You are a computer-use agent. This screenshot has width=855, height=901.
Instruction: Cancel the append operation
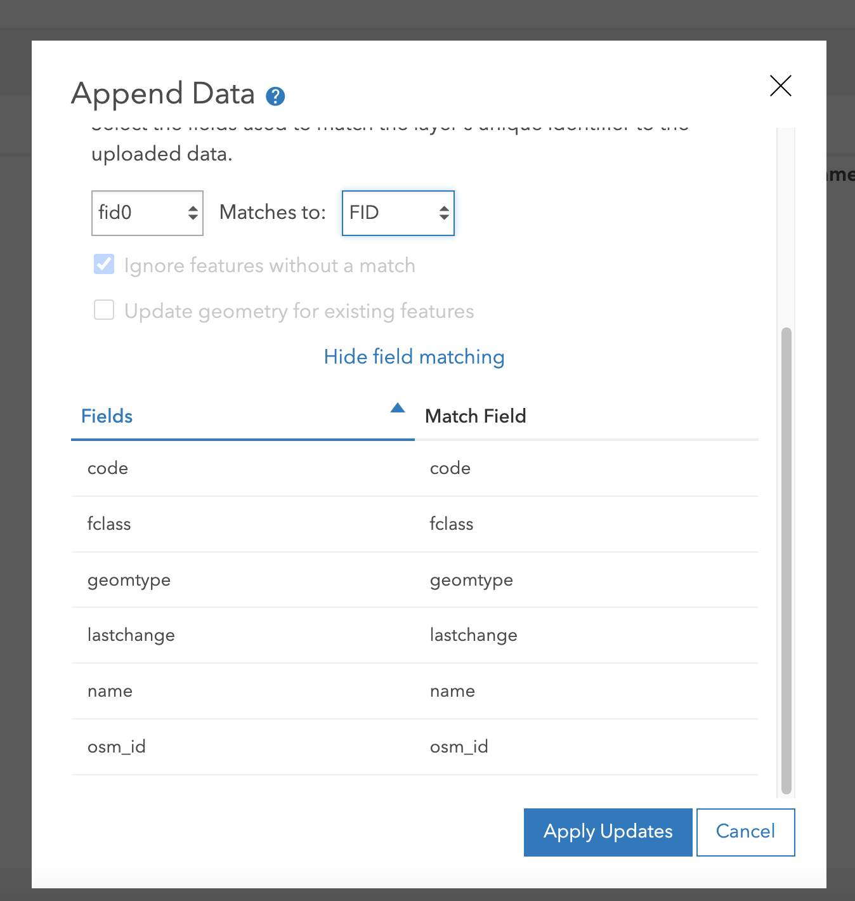[745, 832]
